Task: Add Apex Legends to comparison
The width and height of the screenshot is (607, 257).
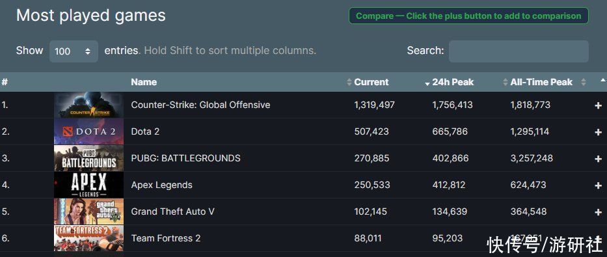Action: [x=598, y=185]
